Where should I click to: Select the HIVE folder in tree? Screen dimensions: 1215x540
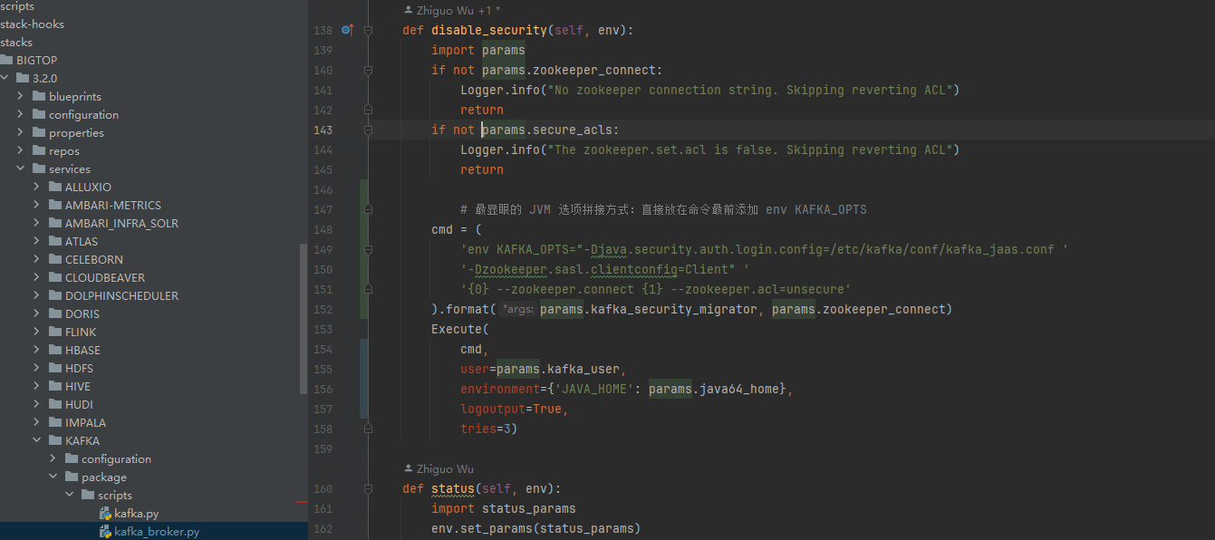point(78,387)
